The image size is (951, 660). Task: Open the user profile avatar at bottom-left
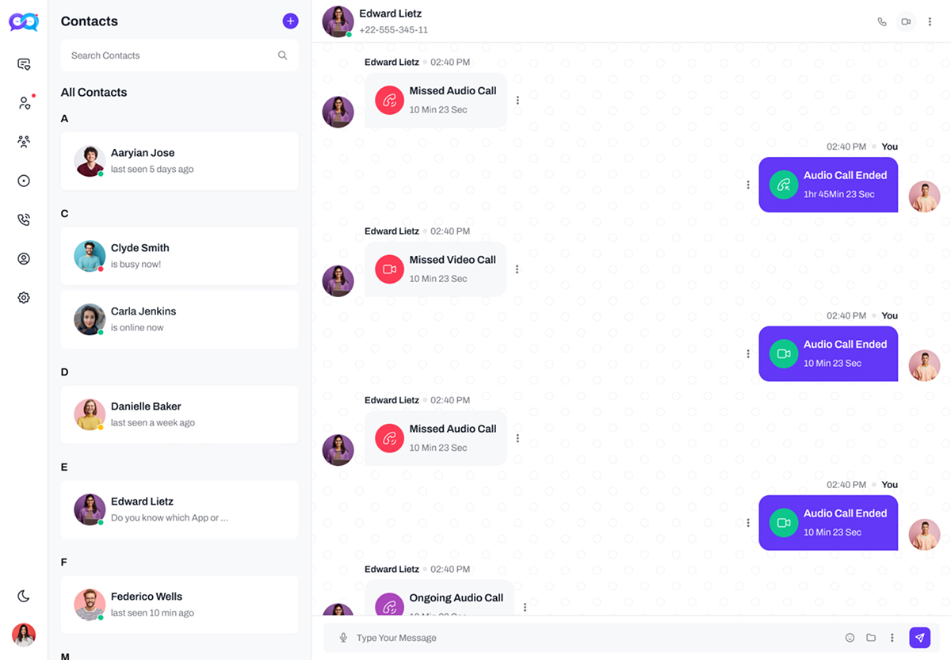(x=24, y=635)
